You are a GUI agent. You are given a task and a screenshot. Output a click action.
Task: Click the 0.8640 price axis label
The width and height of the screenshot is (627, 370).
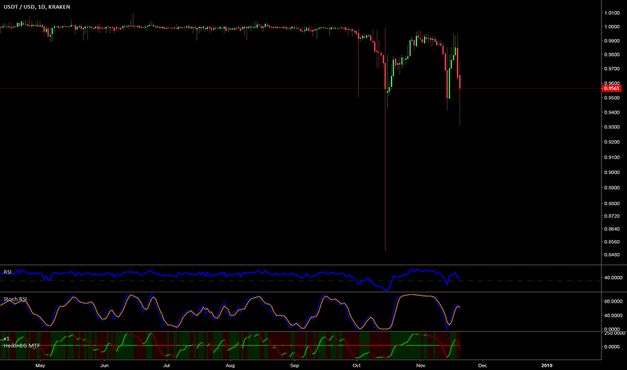(612, 229)
